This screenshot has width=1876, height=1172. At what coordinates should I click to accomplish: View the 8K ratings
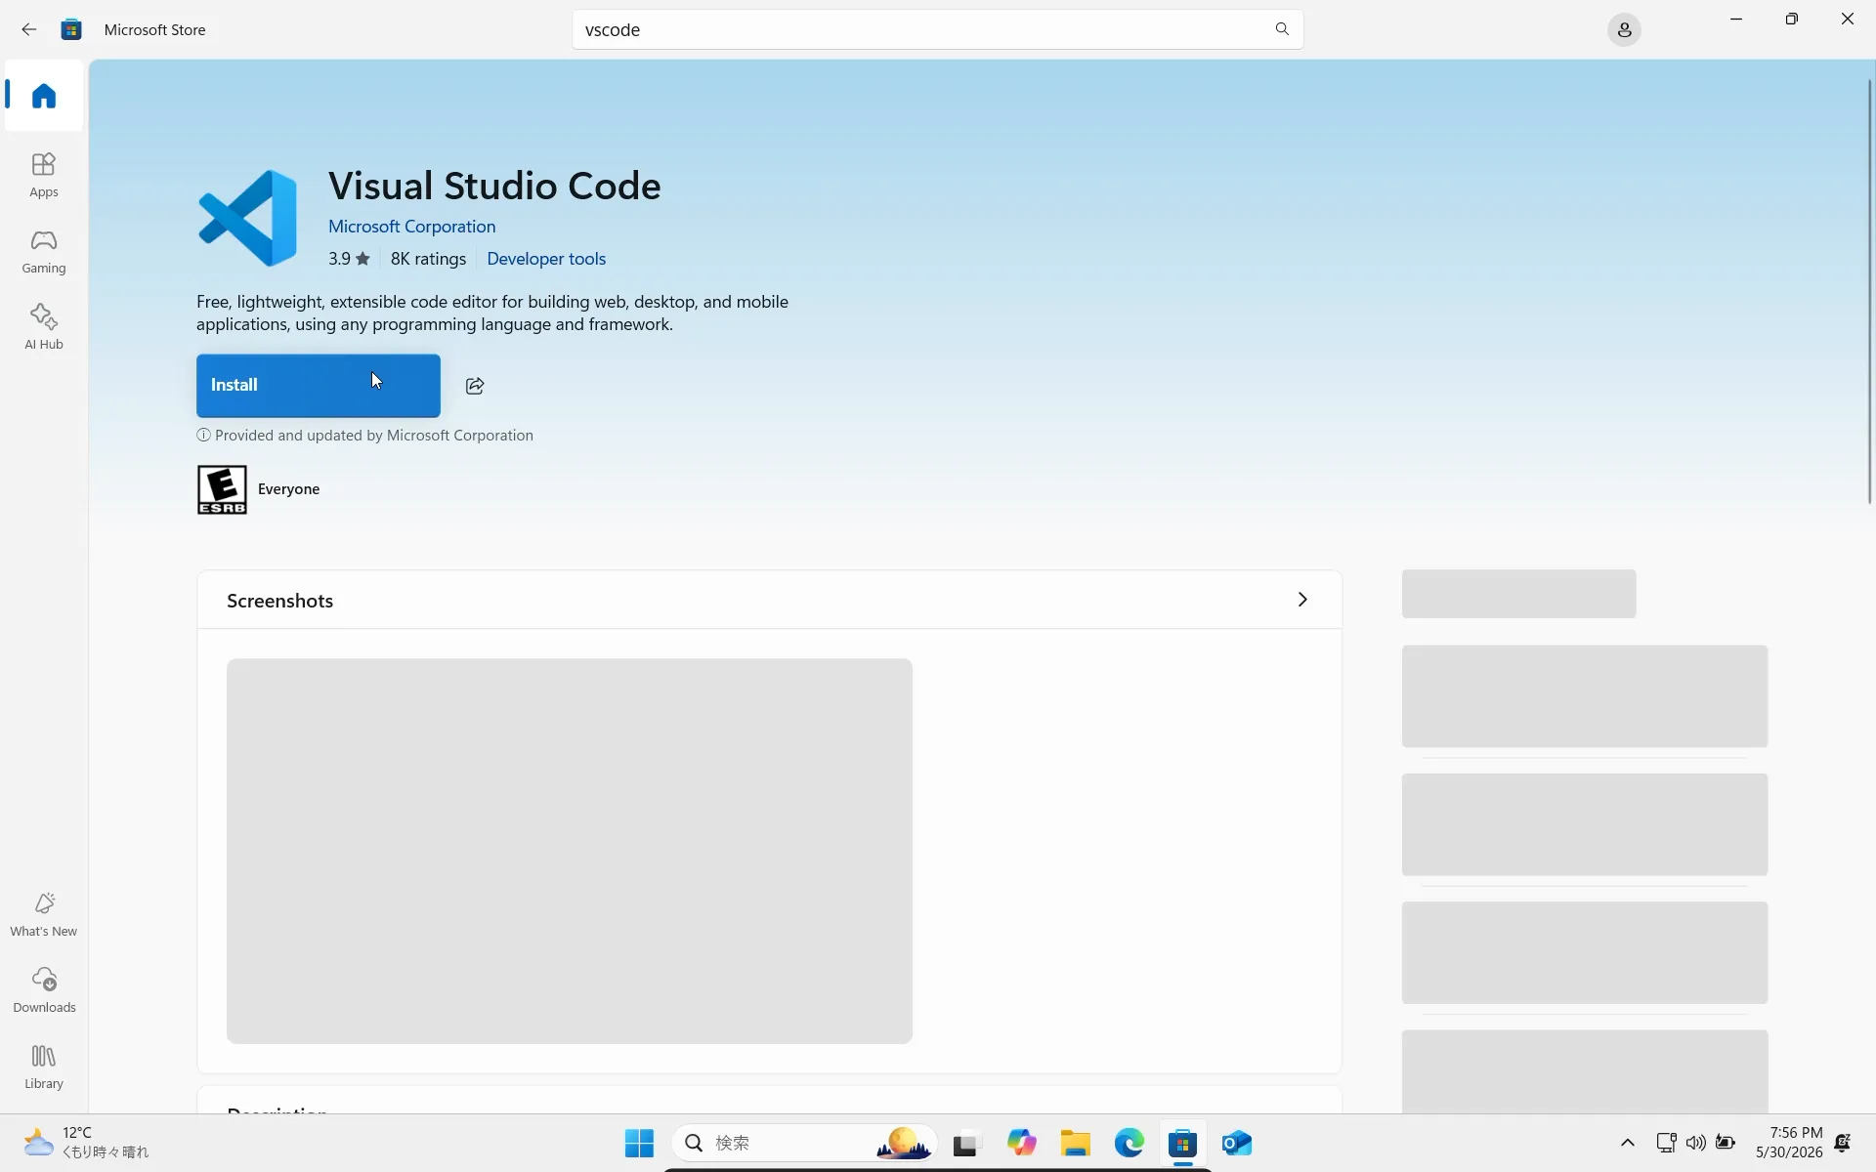click(x=428, y=259)
